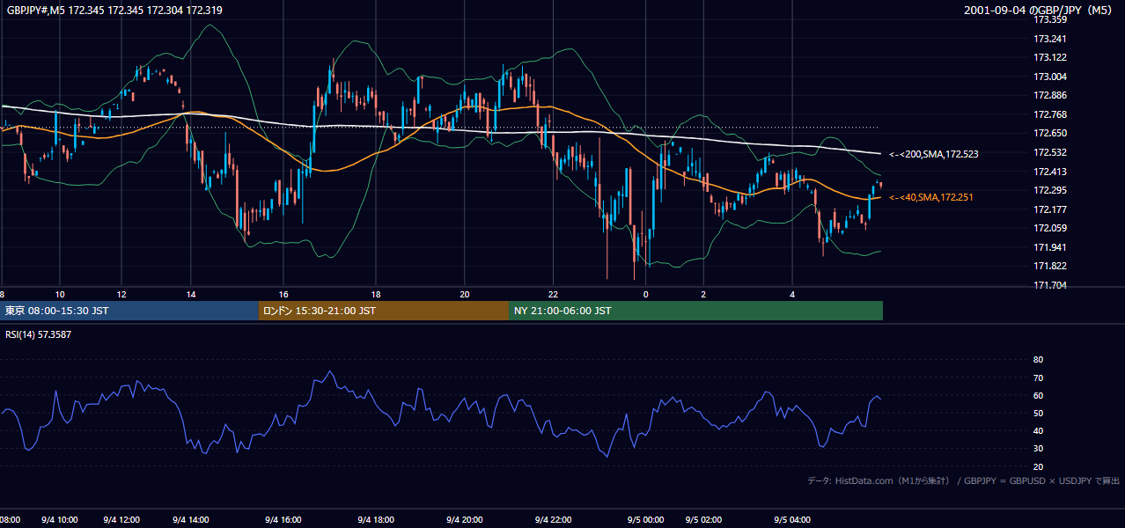Click hour 12 on the price chart axis

[121, 294]
